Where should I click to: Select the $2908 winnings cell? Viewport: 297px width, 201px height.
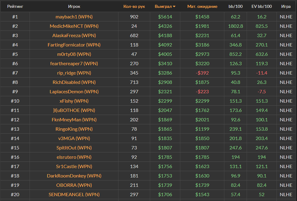165,82
